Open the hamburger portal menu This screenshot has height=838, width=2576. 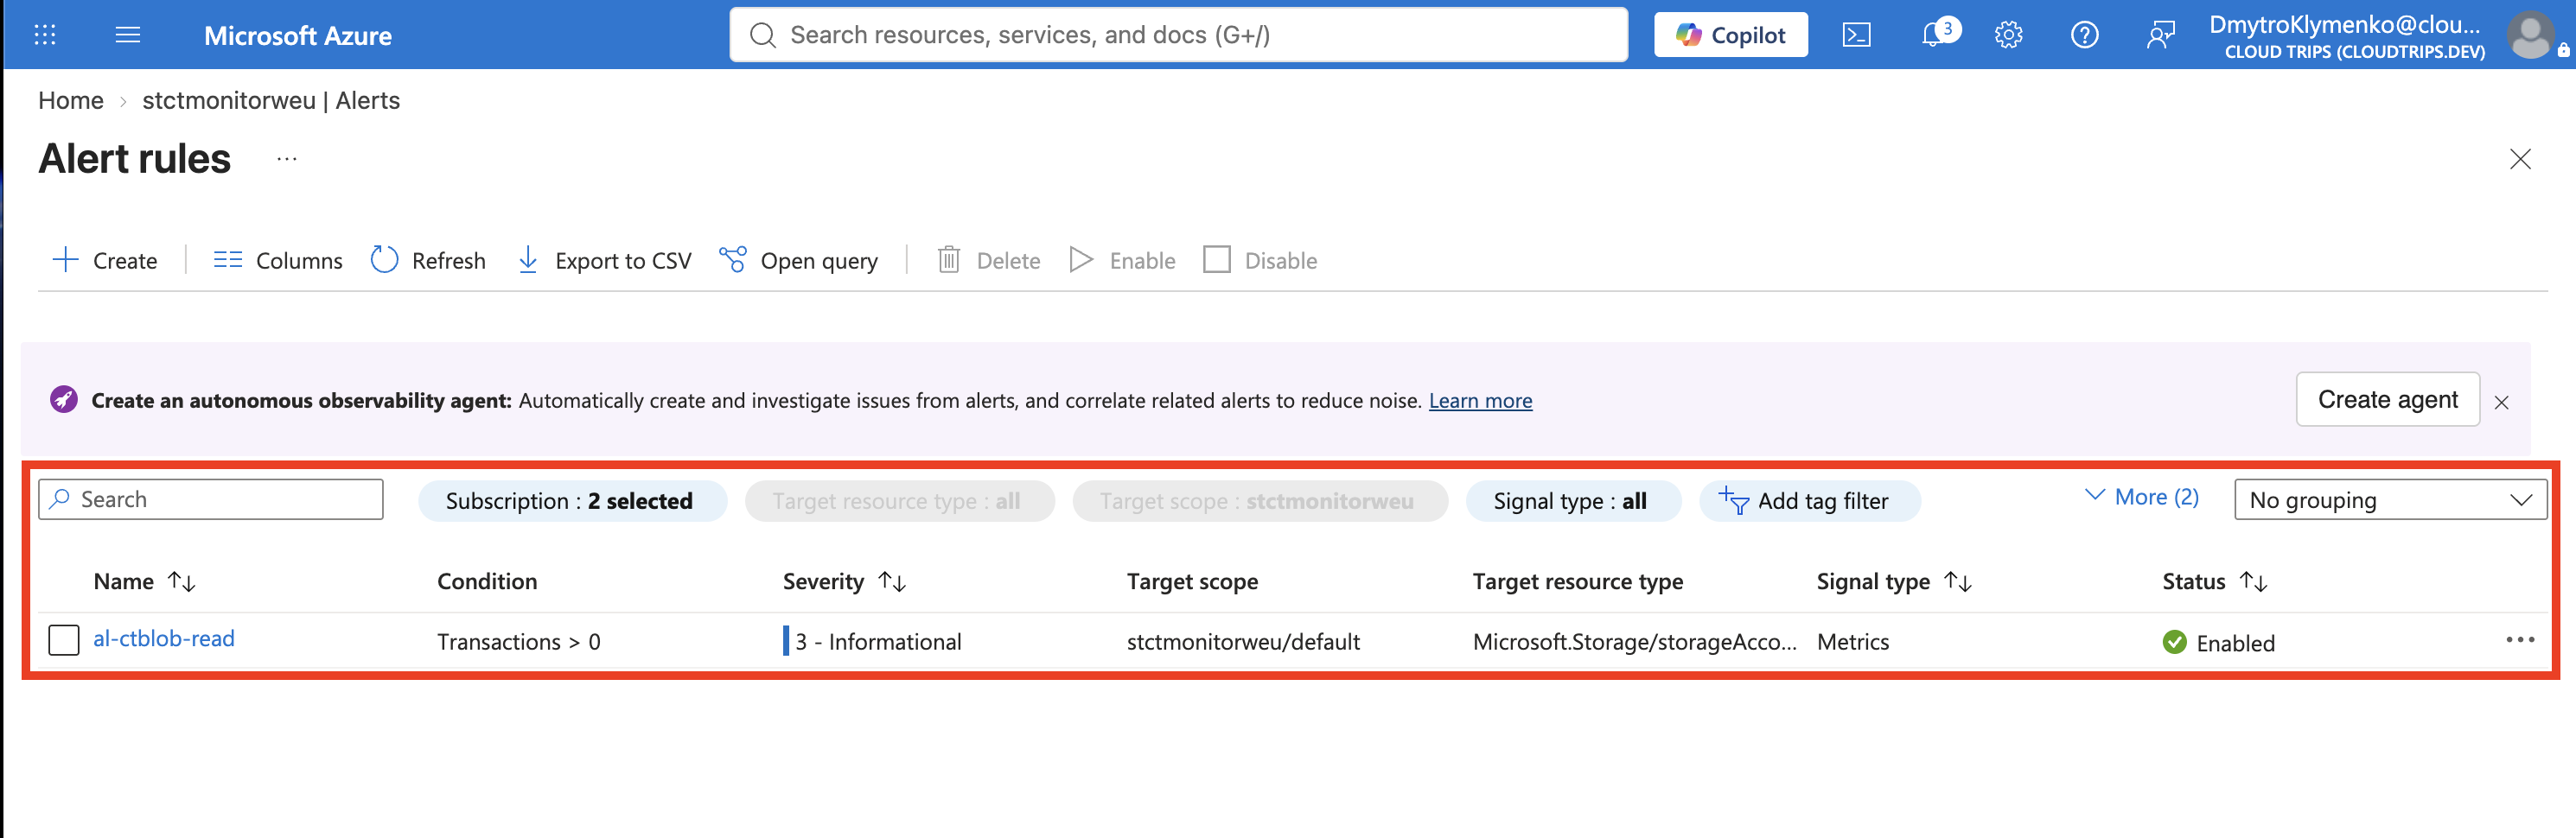click(128, 35)
